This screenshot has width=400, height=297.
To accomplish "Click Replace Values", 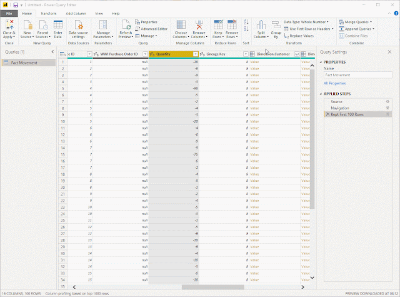I will coord(299,36).
